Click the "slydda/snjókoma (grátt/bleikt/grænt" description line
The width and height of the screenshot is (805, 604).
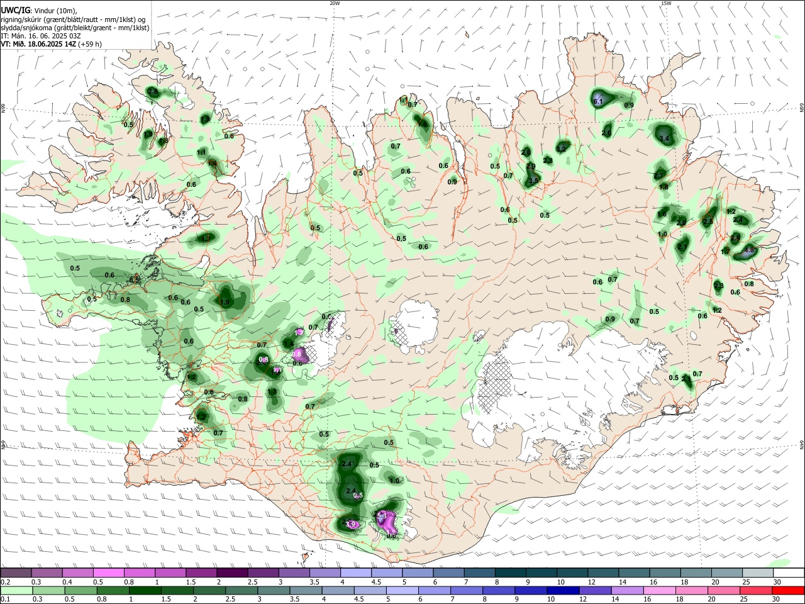click(75, 28)
